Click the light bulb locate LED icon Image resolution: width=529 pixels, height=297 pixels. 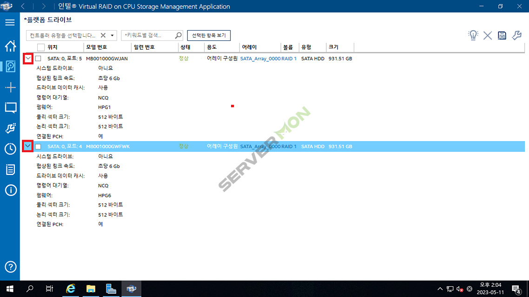[x=473, y=35]
